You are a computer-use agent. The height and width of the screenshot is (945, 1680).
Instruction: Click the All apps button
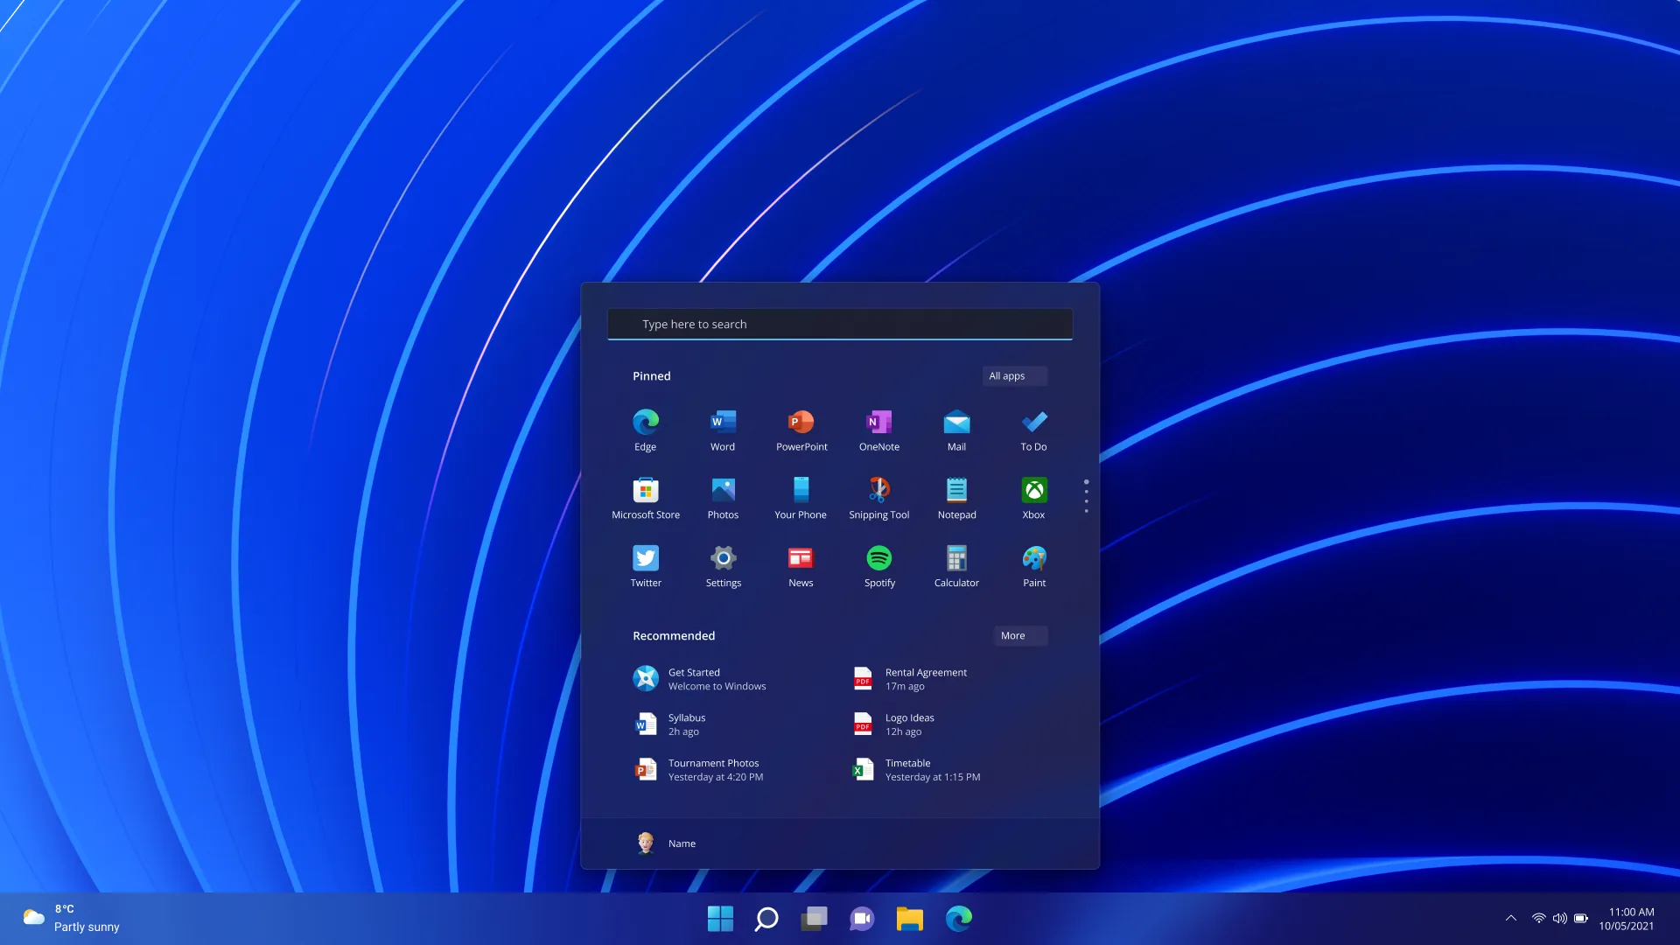[1014, 376]
